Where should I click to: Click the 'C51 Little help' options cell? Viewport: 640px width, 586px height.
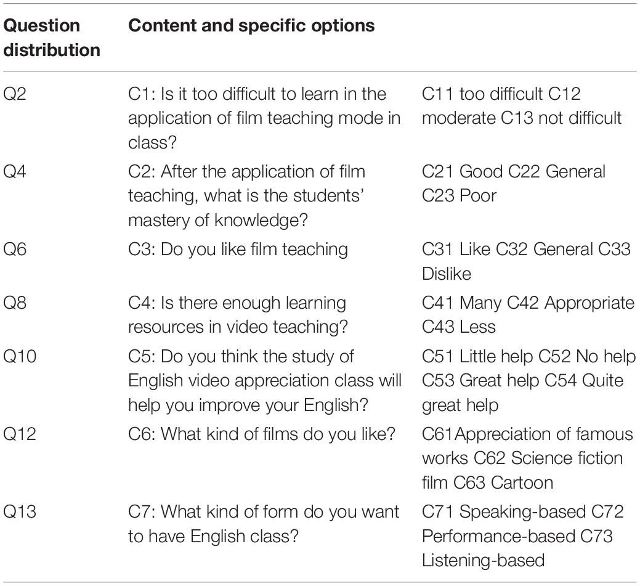coord(529,381)
